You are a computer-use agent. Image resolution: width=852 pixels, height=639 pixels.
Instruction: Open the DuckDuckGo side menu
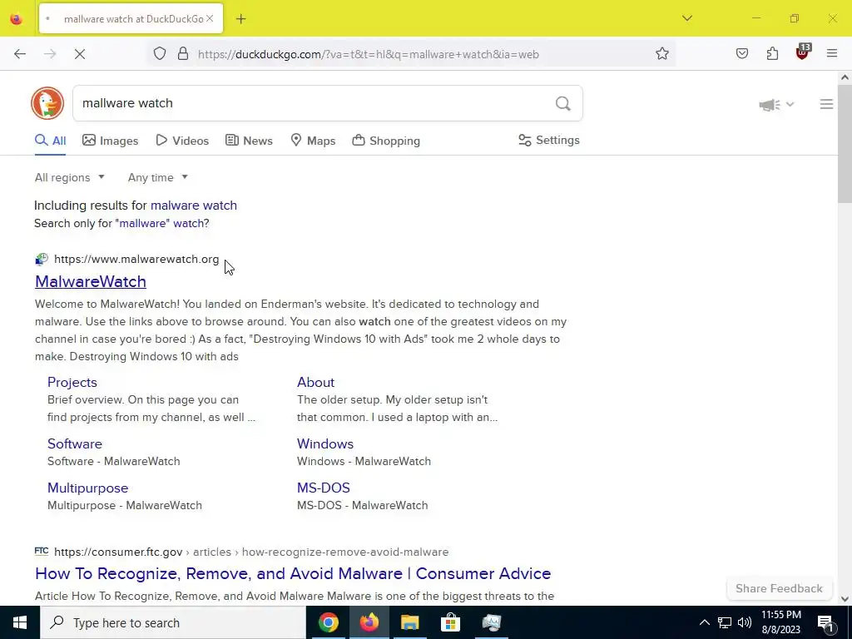826,104
